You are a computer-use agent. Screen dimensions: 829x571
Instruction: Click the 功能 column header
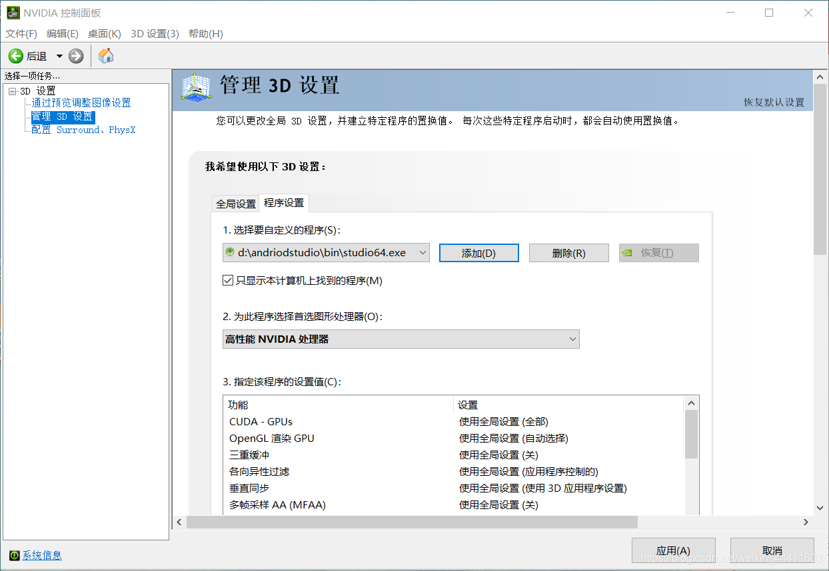tap(339, 404)
